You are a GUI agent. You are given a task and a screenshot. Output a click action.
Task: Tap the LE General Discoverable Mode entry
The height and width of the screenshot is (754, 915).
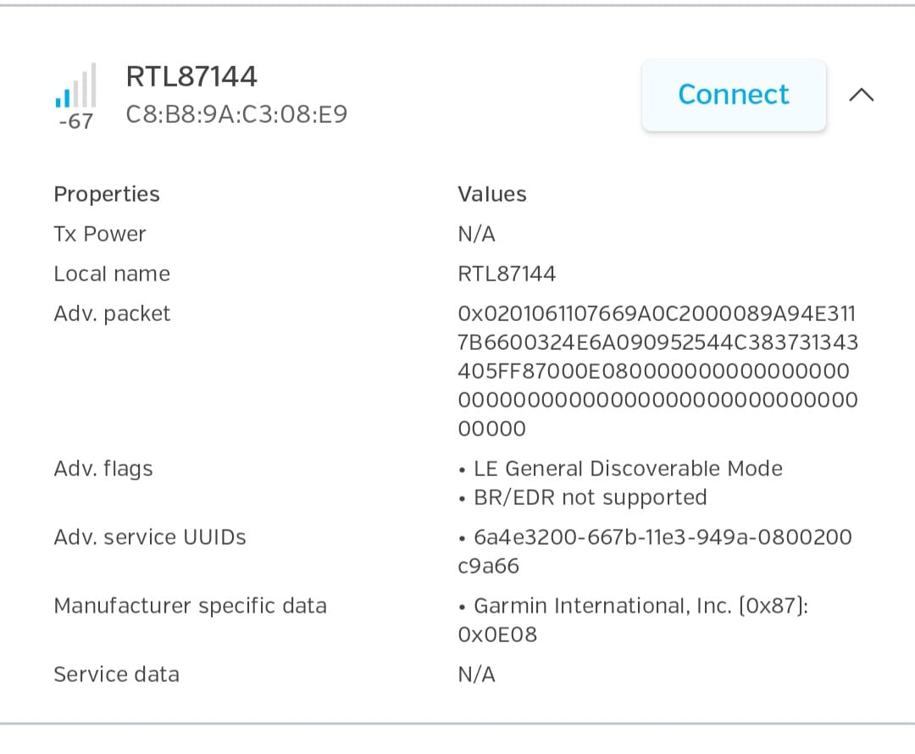pyautogui.click(x=627, y=468)
